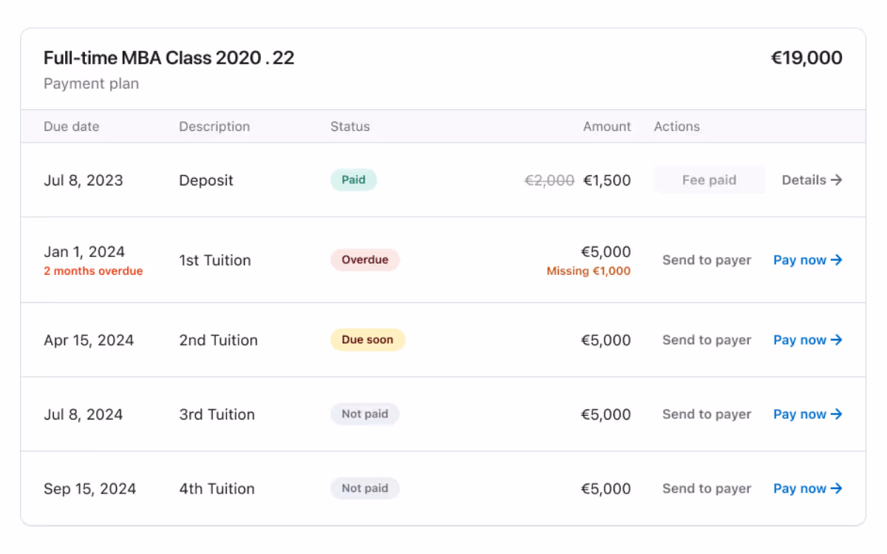This screenshot has height=554, width=887.
Task: Click the Not paid badge for 4th Tuition
Action: [365, 488]
